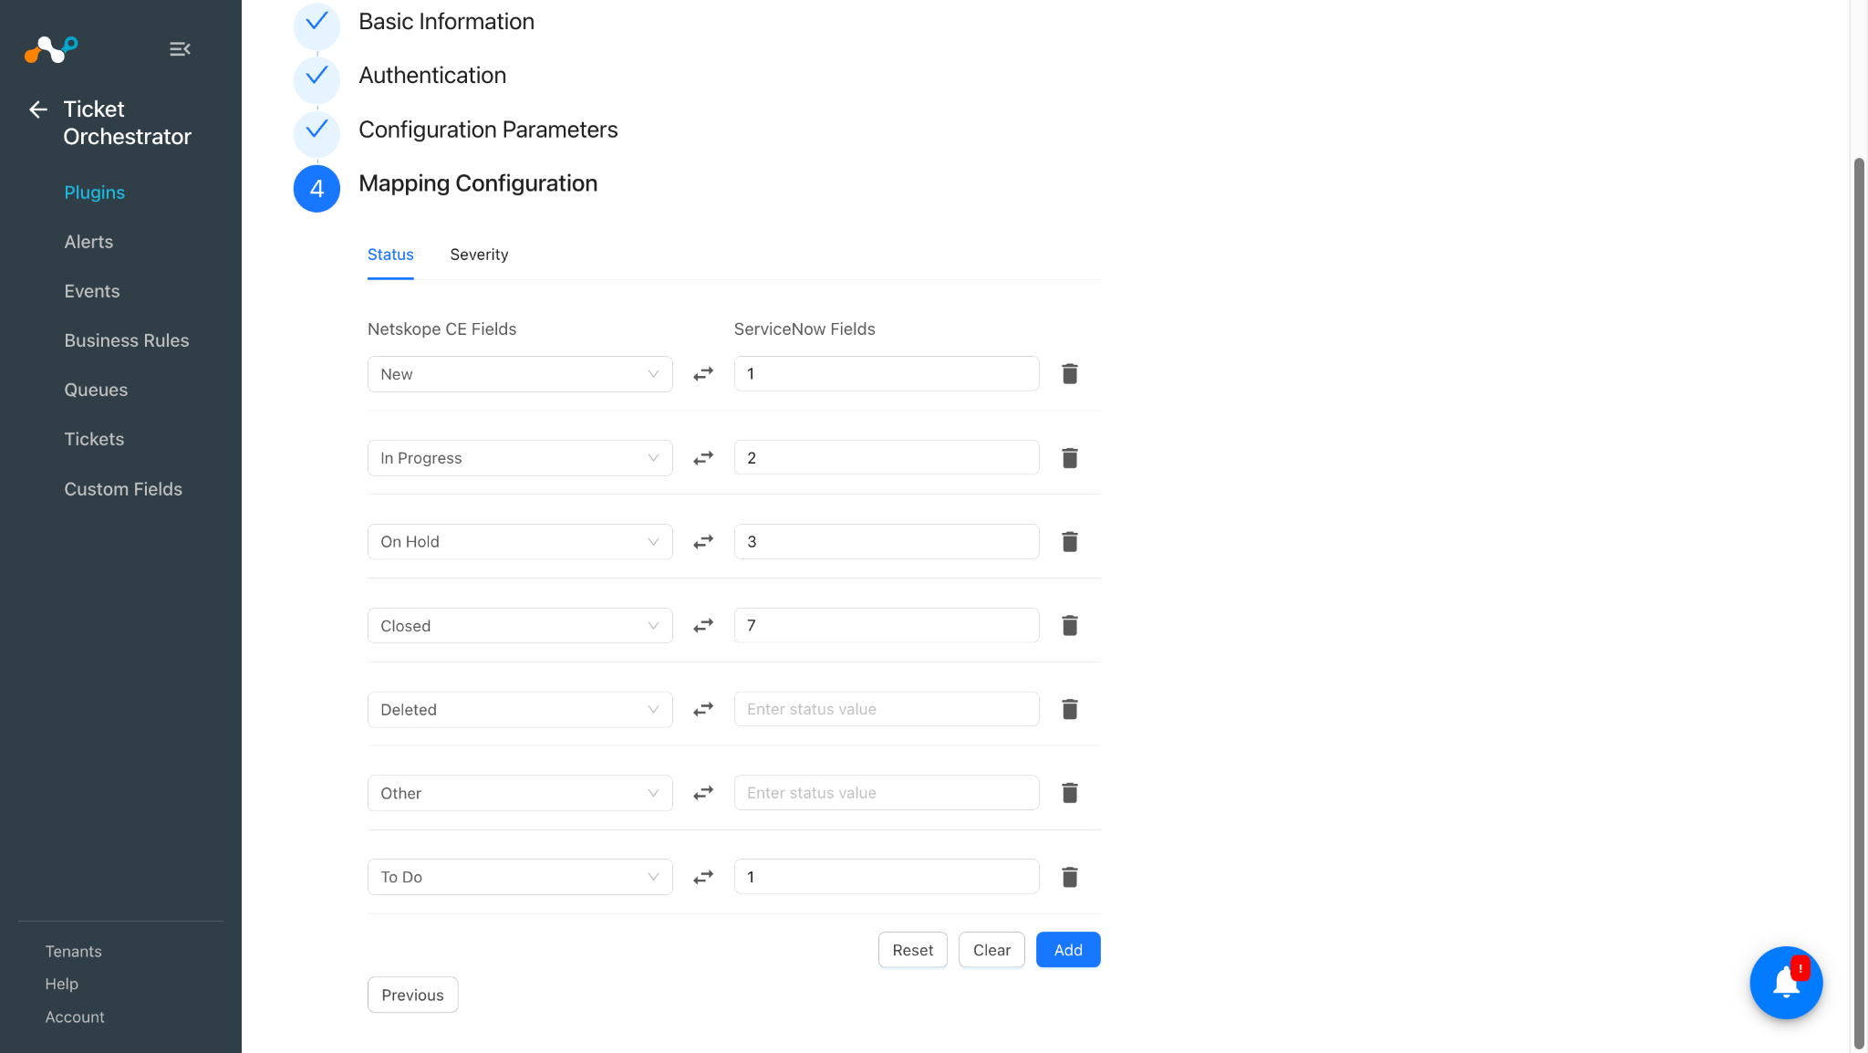Focus the Deleted row's status value field
The width and height of the screenshot is (1868, 1053).
pos(887,709)
